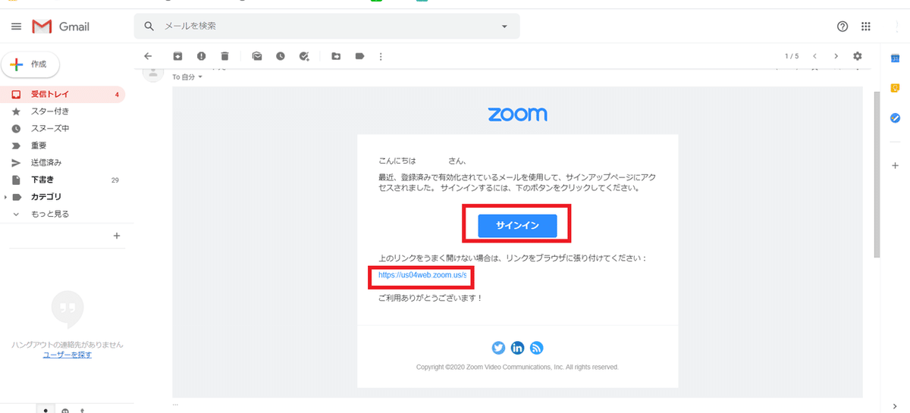
Task: Click the Gmail logo
Action: (61, 27)
